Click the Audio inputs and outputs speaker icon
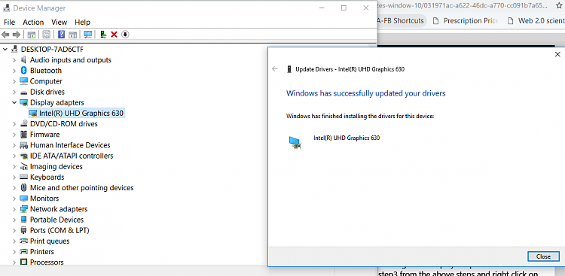Viewport: 565px width, 276px height. pyautogui.click(x=24, y=59)
